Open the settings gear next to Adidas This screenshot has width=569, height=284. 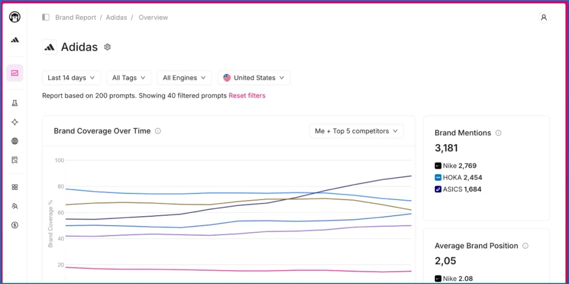click(x=107, y=47)
